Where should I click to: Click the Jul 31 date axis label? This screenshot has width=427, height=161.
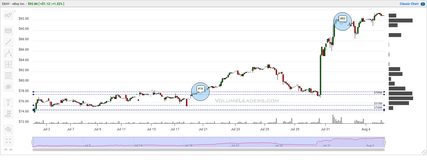[325, 129]
